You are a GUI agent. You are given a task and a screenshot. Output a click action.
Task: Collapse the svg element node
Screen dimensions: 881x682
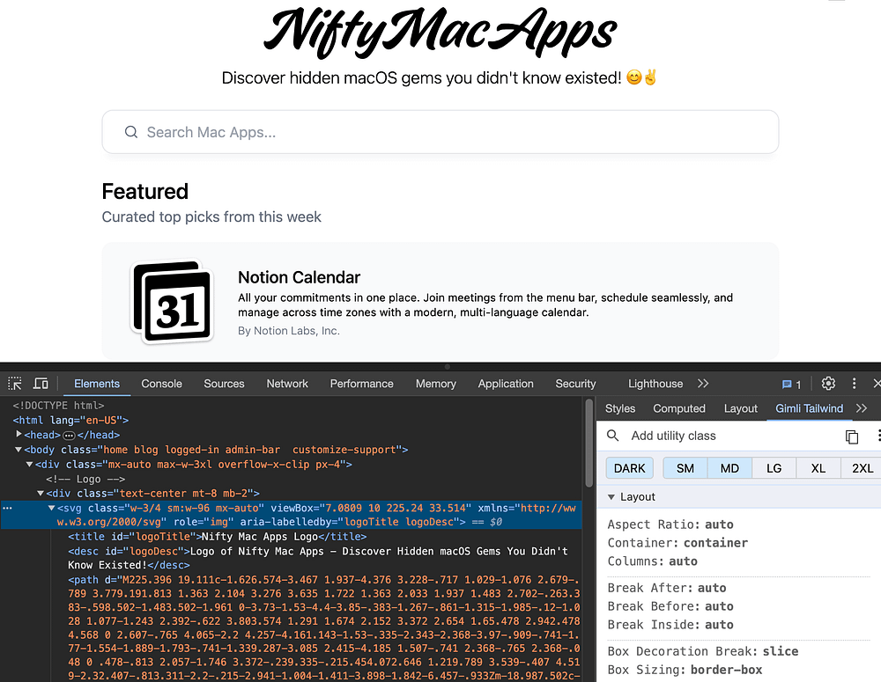click(x=51, y=508)
